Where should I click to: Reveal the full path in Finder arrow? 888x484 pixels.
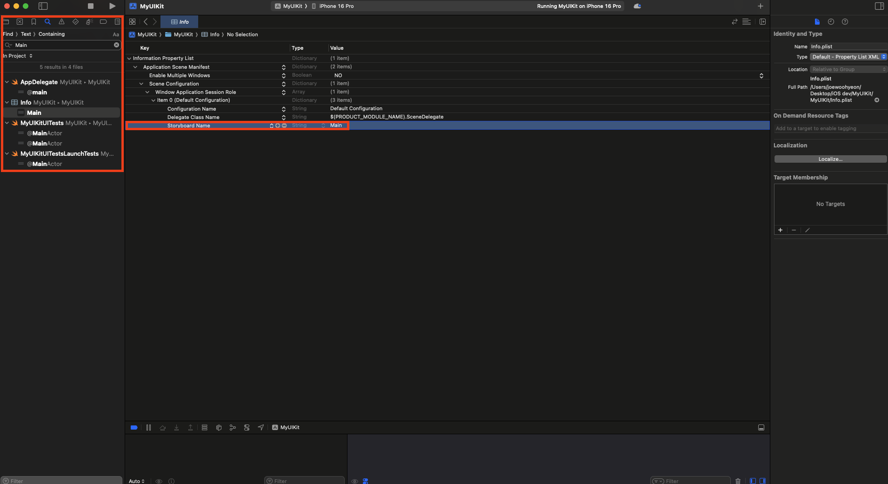click(877, 100)
